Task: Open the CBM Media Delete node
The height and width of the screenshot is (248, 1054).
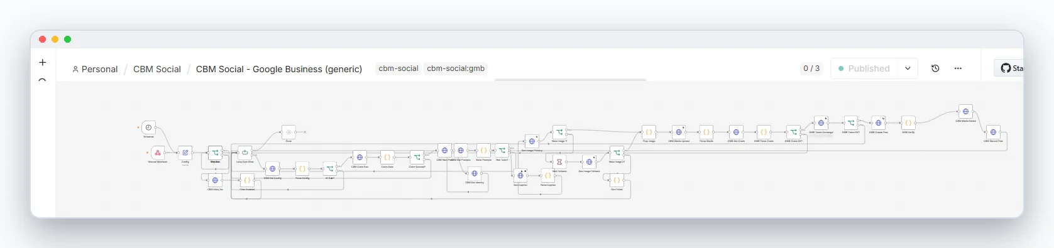Action: coord(966,112)
